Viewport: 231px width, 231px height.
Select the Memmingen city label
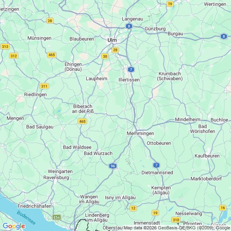click(140, 133)
